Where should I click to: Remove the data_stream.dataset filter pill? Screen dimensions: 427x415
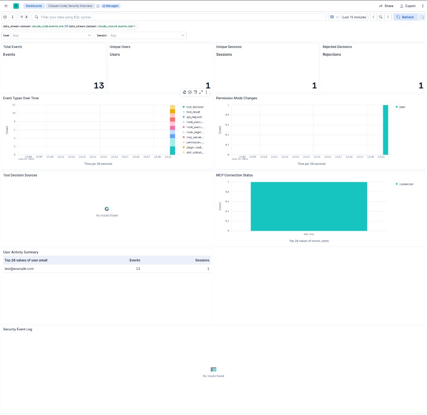(x=134, y=26)
